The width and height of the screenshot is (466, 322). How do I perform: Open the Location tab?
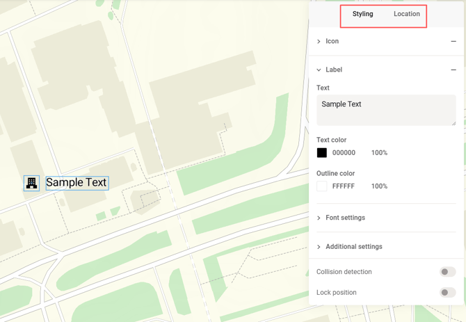pos(406,14)
